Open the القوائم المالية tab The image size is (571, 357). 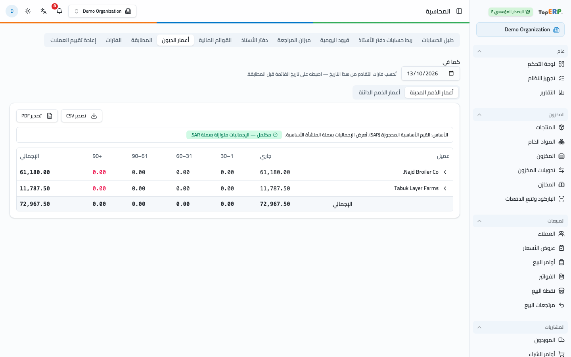point(215,40)
